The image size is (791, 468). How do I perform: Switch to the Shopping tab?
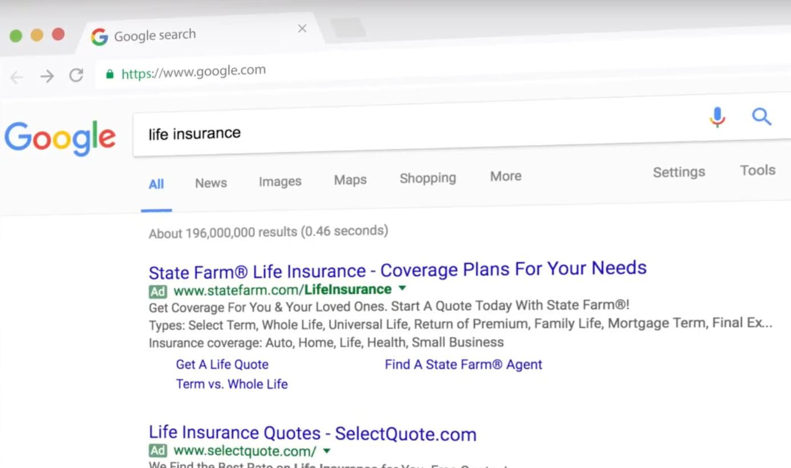click(x=428, y=179)
